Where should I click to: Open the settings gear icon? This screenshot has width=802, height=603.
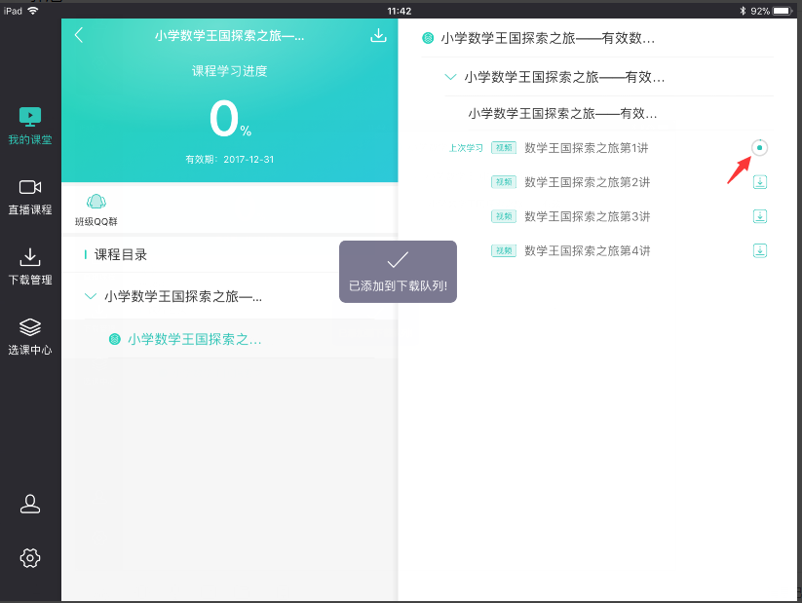30,557
